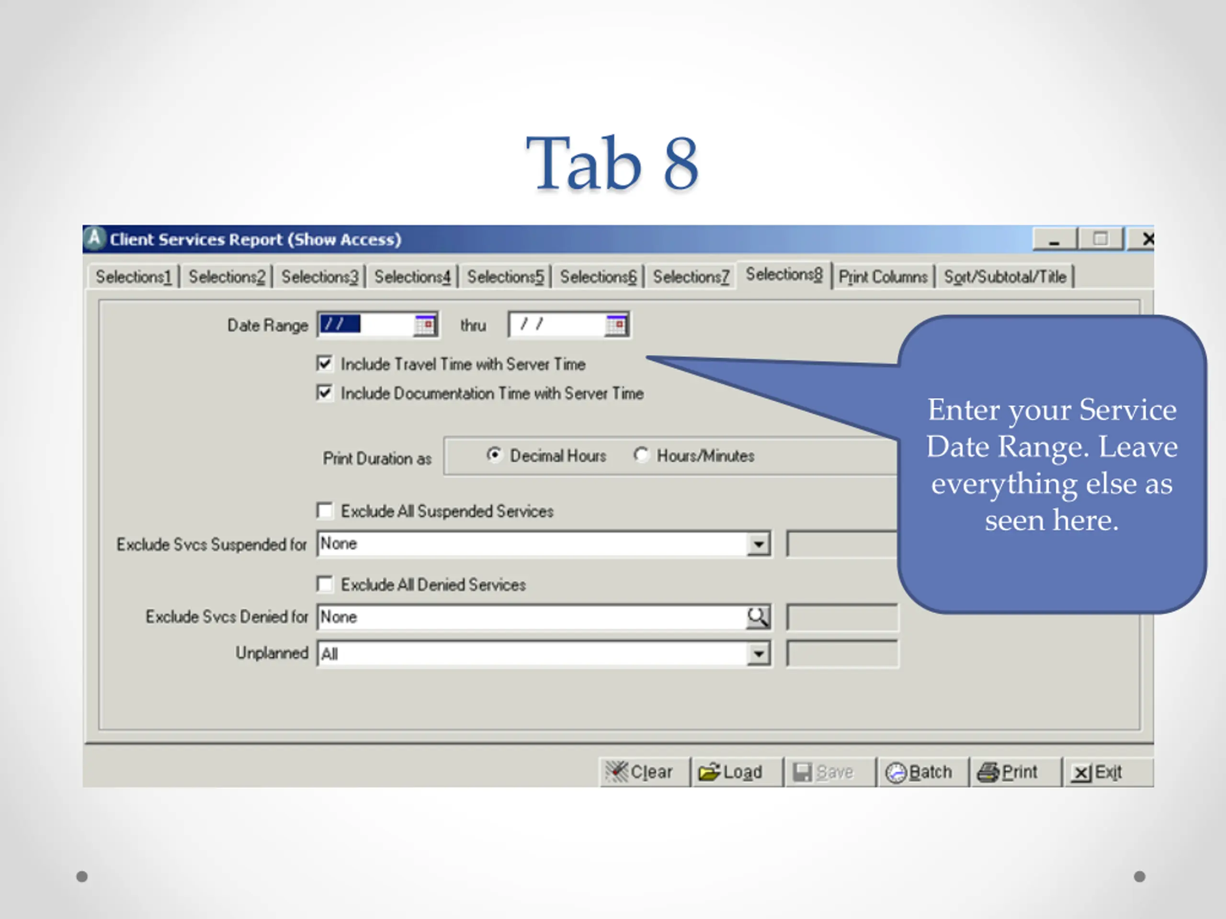Check Exclude All Suspended Services

(325, 511)
